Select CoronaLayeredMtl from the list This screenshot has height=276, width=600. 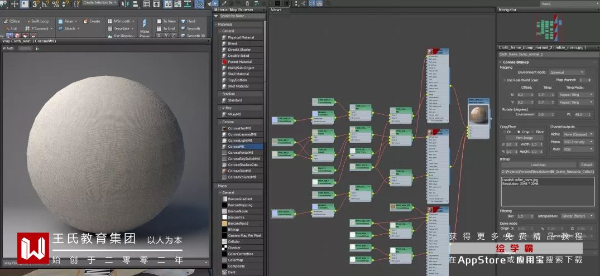pyautogui.click(x=241, y=134)
